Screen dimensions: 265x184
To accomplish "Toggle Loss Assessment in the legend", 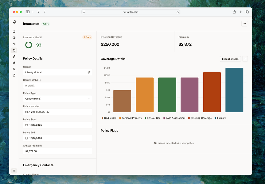I will pyautogui.click(x=174, y=118).
